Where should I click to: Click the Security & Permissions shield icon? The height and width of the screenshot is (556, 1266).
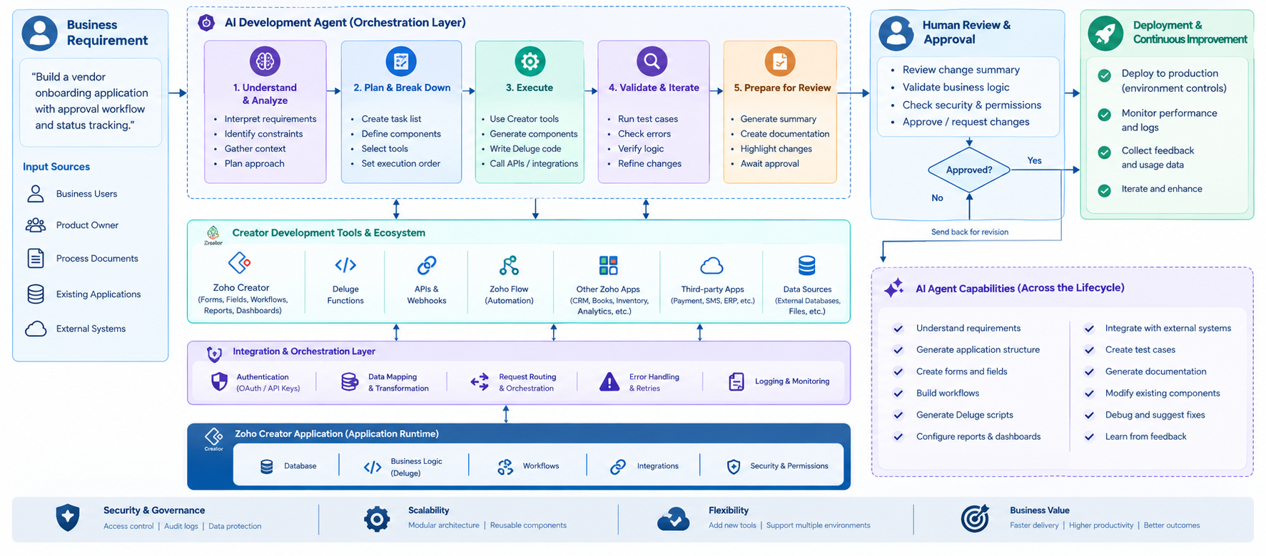click(x=734, y=467)
